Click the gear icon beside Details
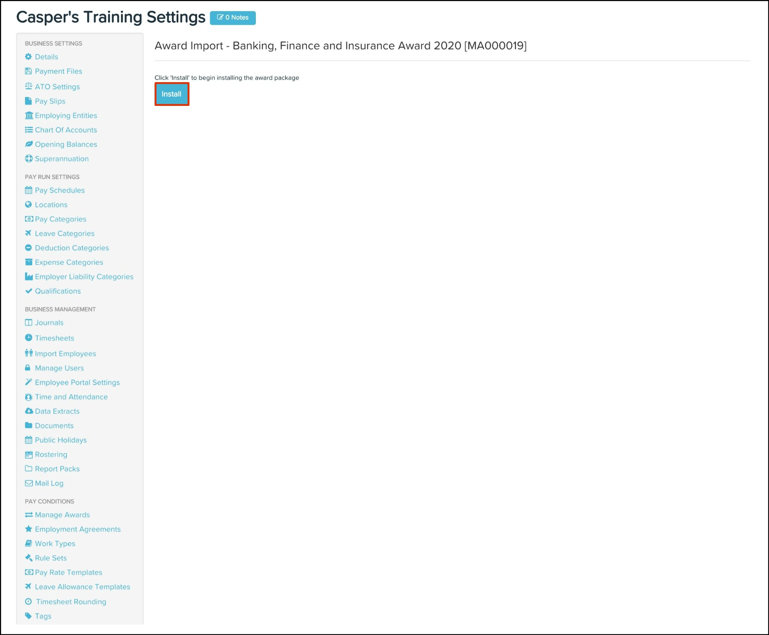The image size is (769, 635). pyautogui.click(x=28, y=57)
